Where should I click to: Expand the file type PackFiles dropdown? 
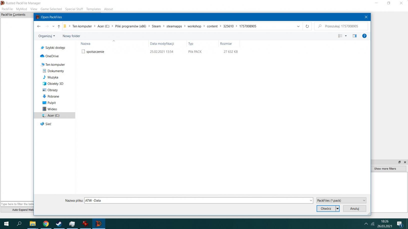(341, 201)
